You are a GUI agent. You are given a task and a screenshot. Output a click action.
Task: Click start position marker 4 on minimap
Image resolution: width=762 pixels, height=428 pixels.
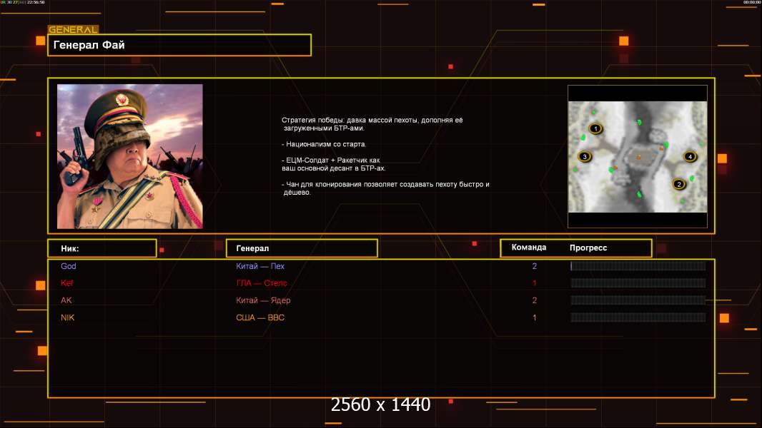(x=690, y=156)
